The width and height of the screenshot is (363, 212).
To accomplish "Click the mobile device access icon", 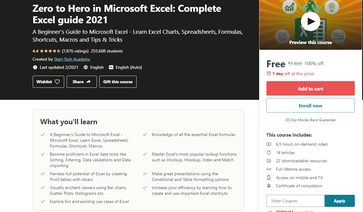I will (269, 178).
